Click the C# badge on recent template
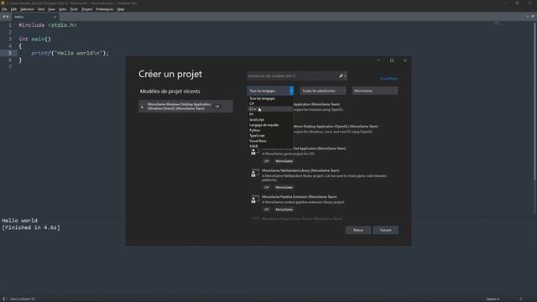This screenshot has width=537, height=302. point(217,107)
